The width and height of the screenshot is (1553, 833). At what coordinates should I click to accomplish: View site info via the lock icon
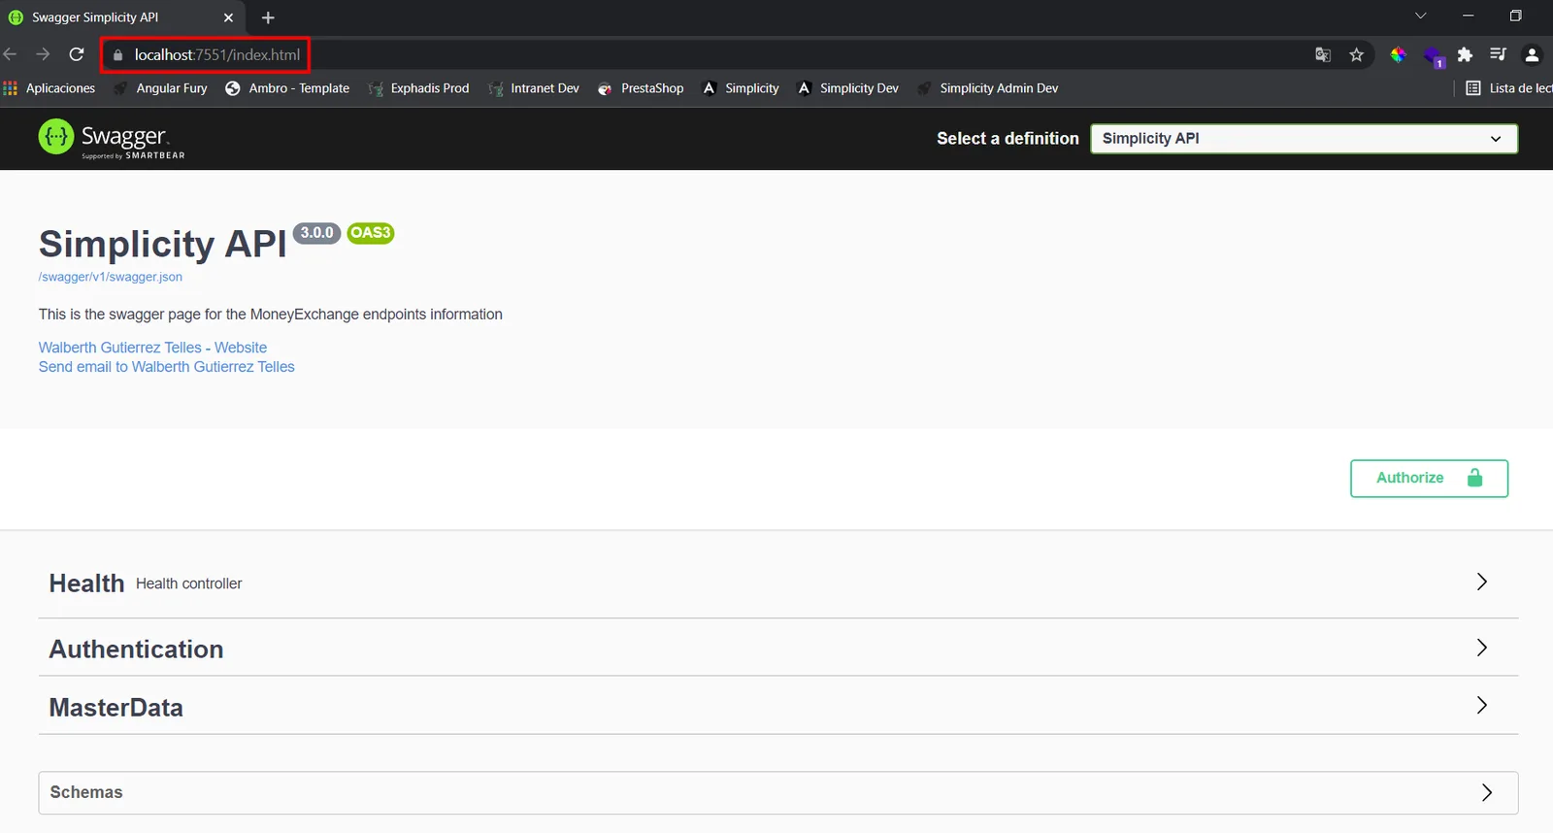tap(118, 55)
